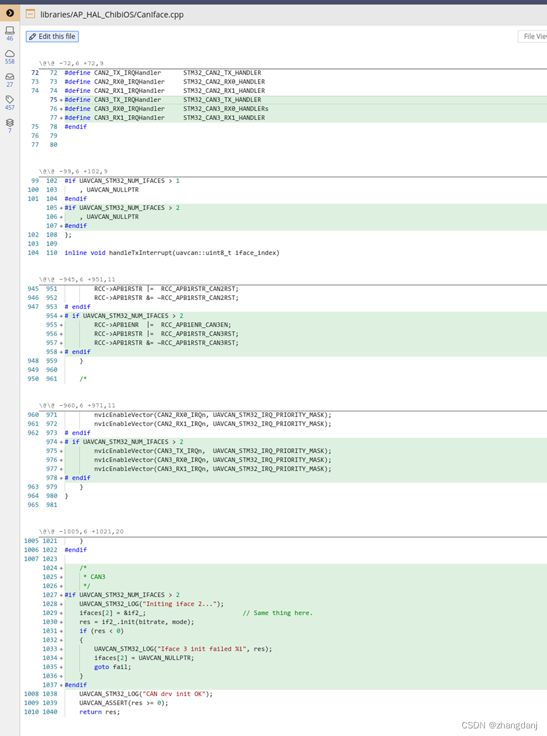The image size is (547, 736).
Task: Select hunk header -945,6 +951,11
Action: coord(77,279)
